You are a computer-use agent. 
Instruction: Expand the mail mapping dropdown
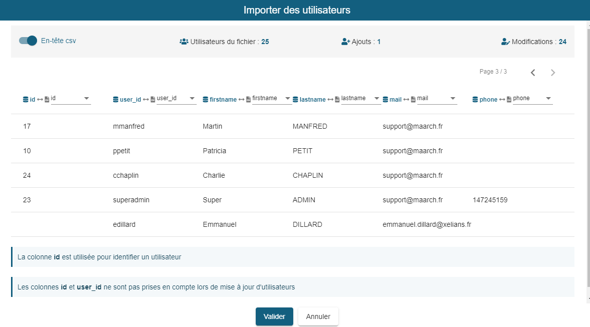coord(437,99)
